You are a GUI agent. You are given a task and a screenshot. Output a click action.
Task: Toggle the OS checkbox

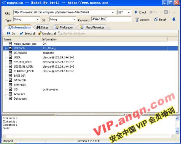10,89
